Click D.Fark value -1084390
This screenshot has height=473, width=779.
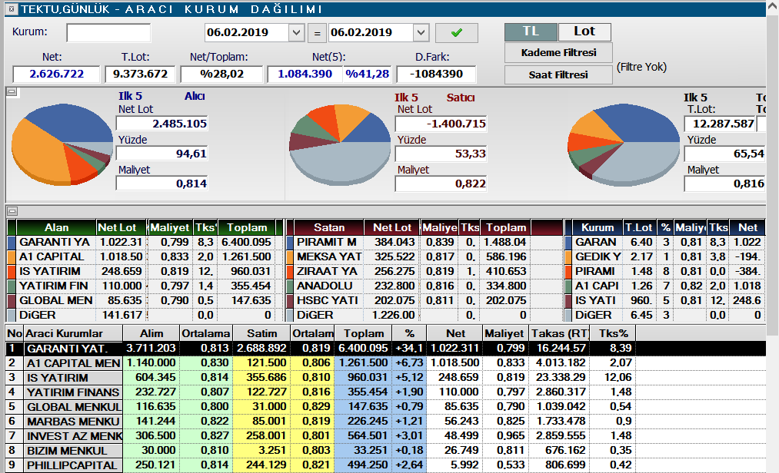(x=436, y=74)
